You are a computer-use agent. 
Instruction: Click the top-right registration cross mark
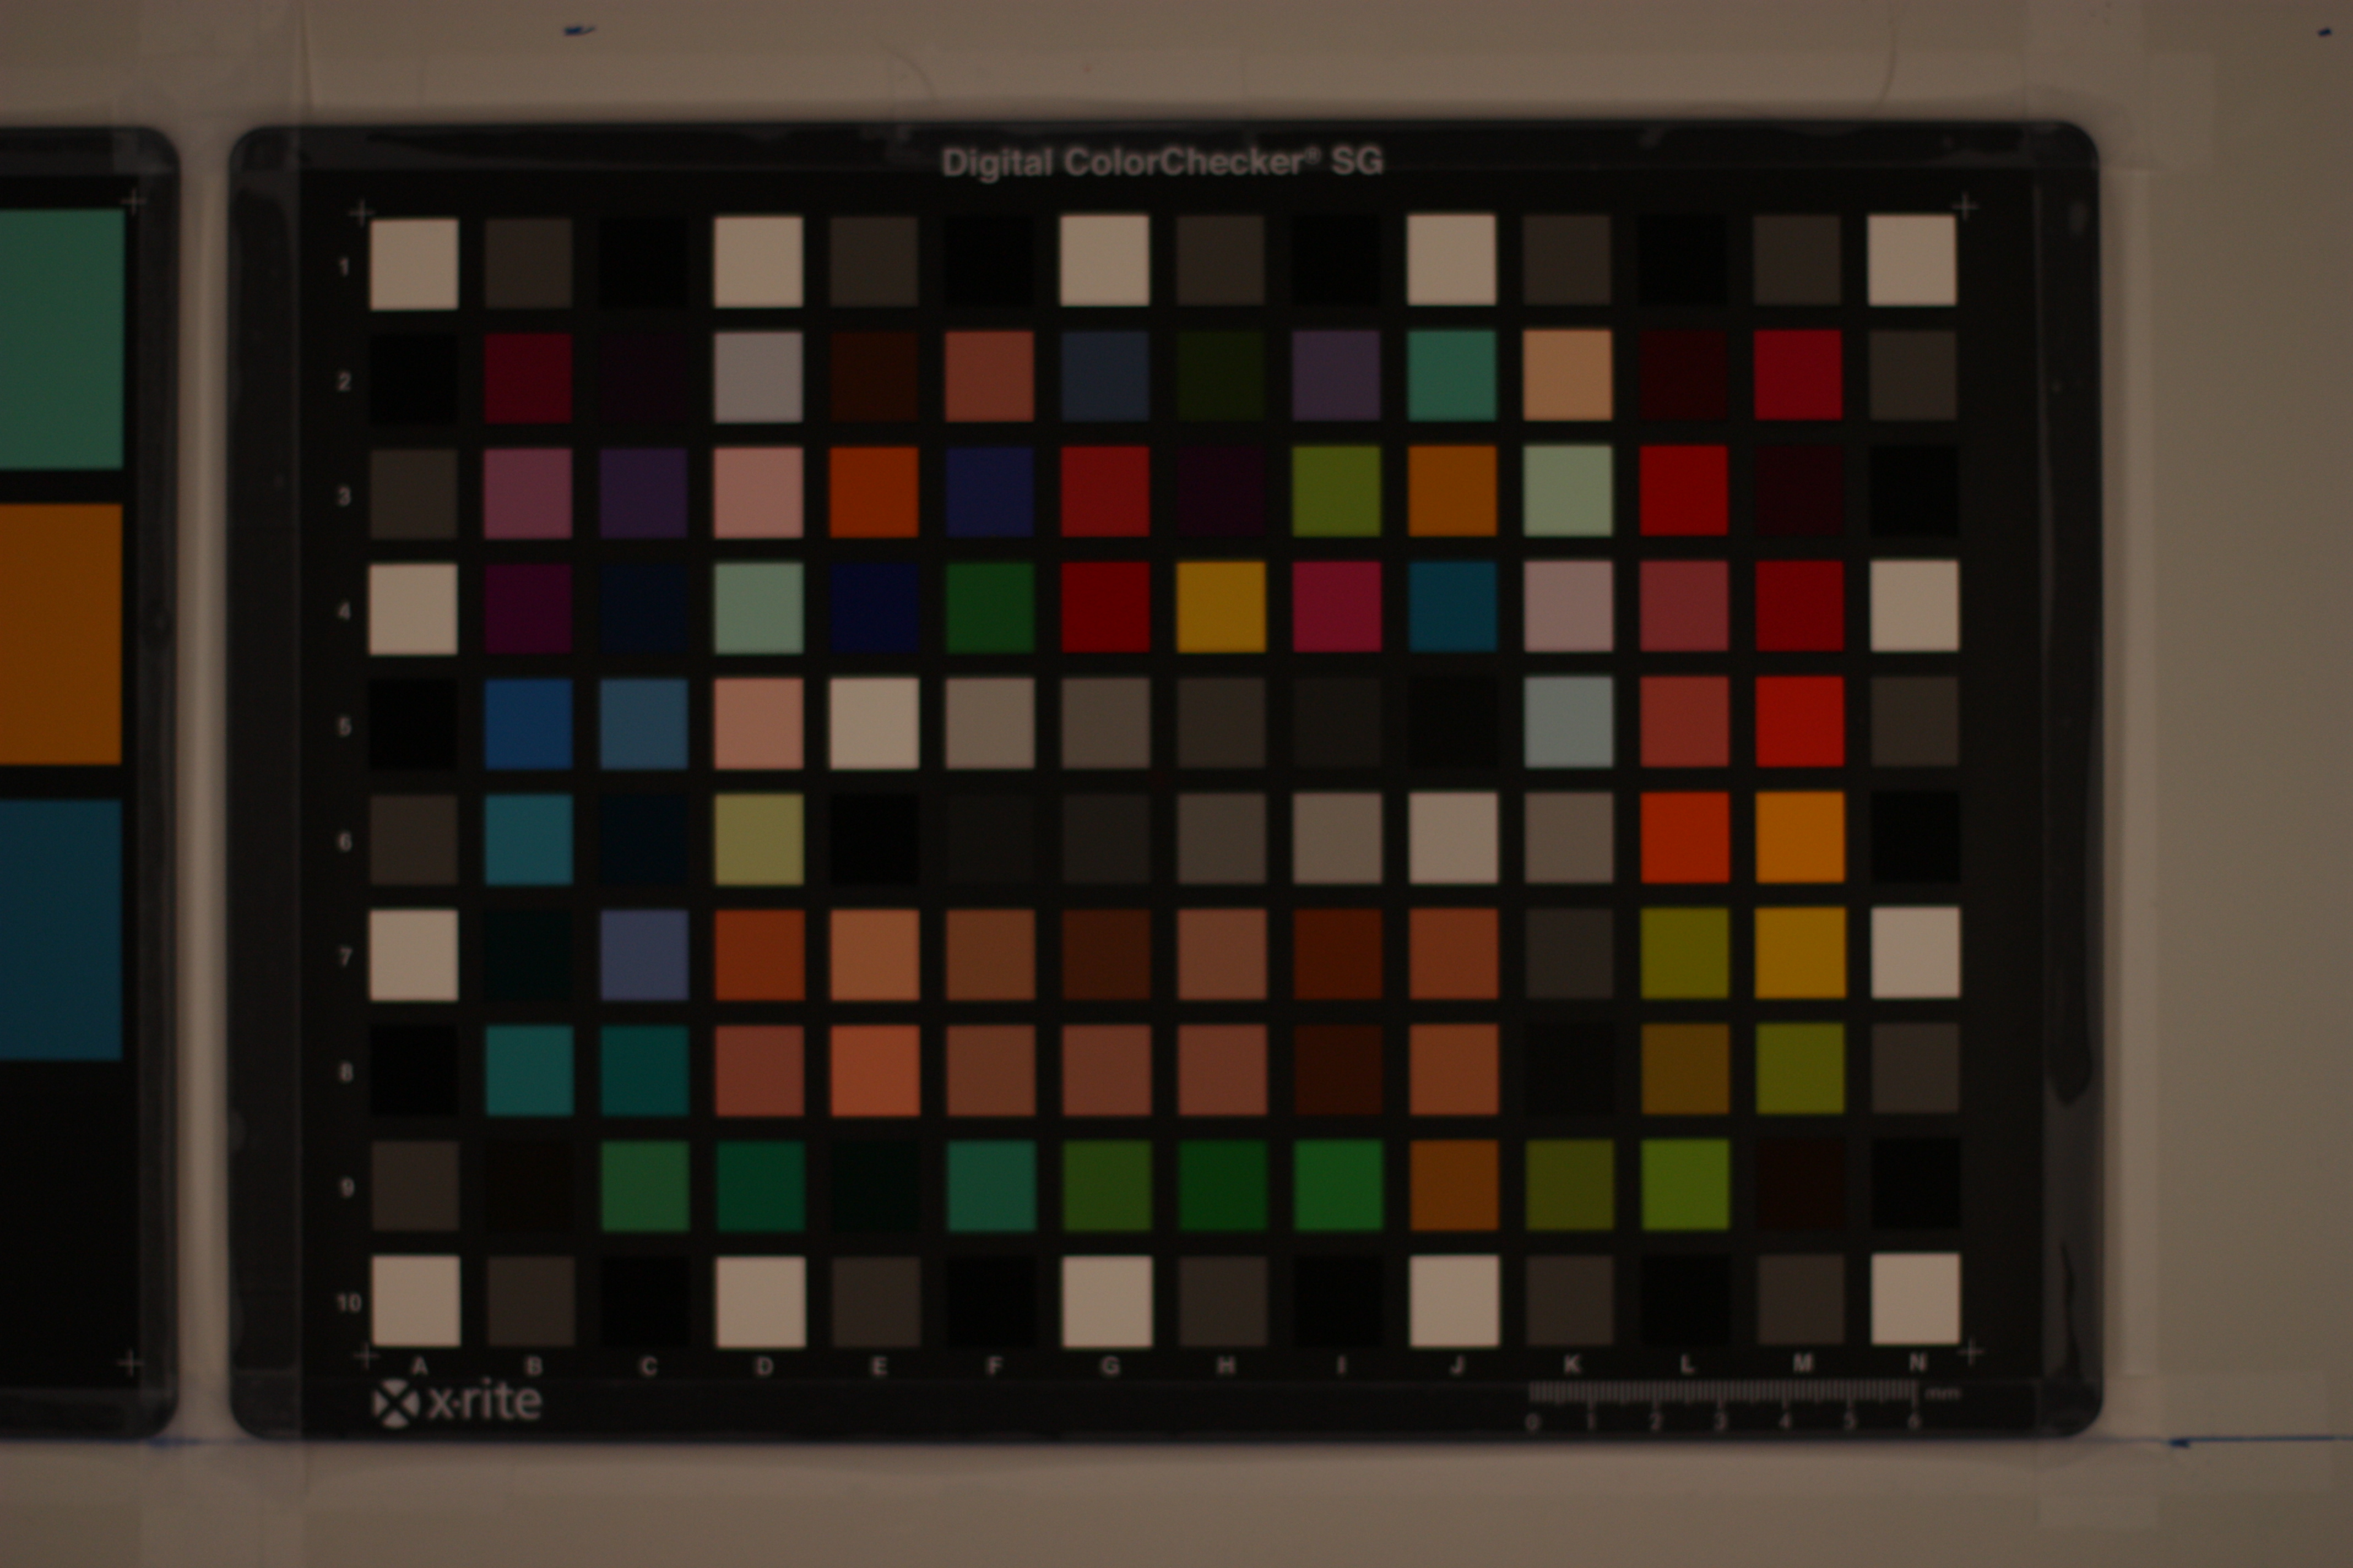click(1965, 207)
